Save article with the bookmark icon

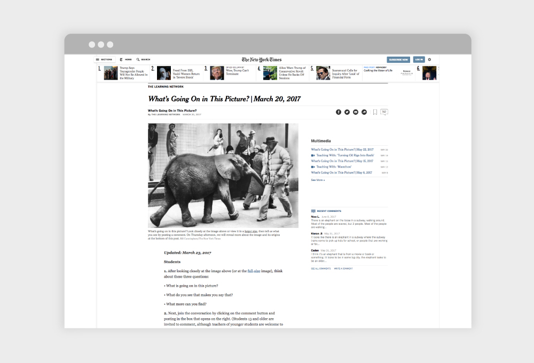tap(375, 112)
